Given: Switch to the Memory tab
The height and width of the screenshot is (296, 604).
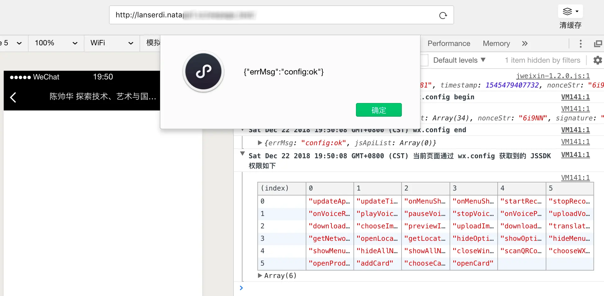Looking at the screenshot, I should coord(496,43).
